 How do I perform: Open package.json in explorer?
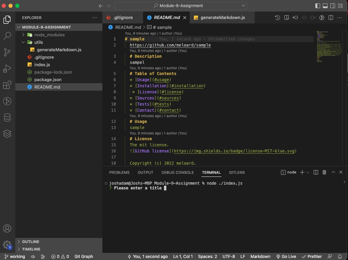[x=59, y=79]
